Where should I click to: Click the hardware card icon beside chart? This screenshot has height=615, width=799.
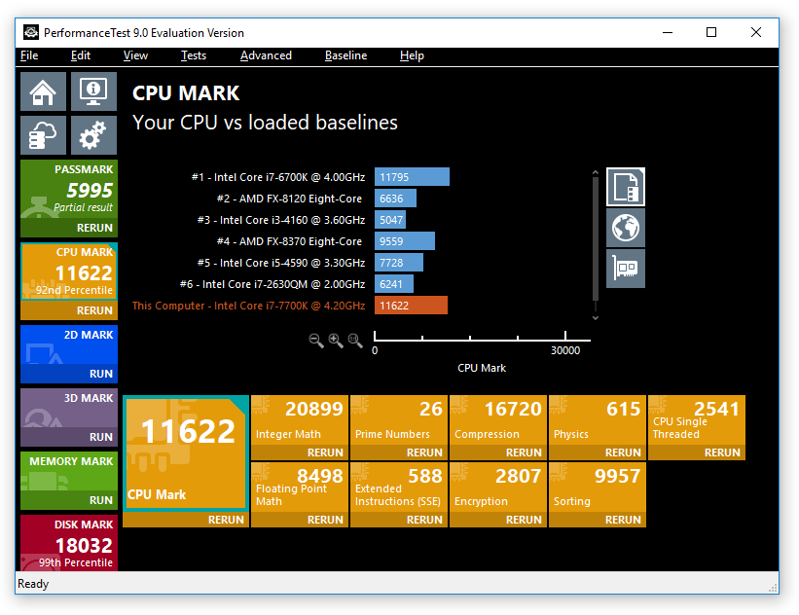click(626, 268)
